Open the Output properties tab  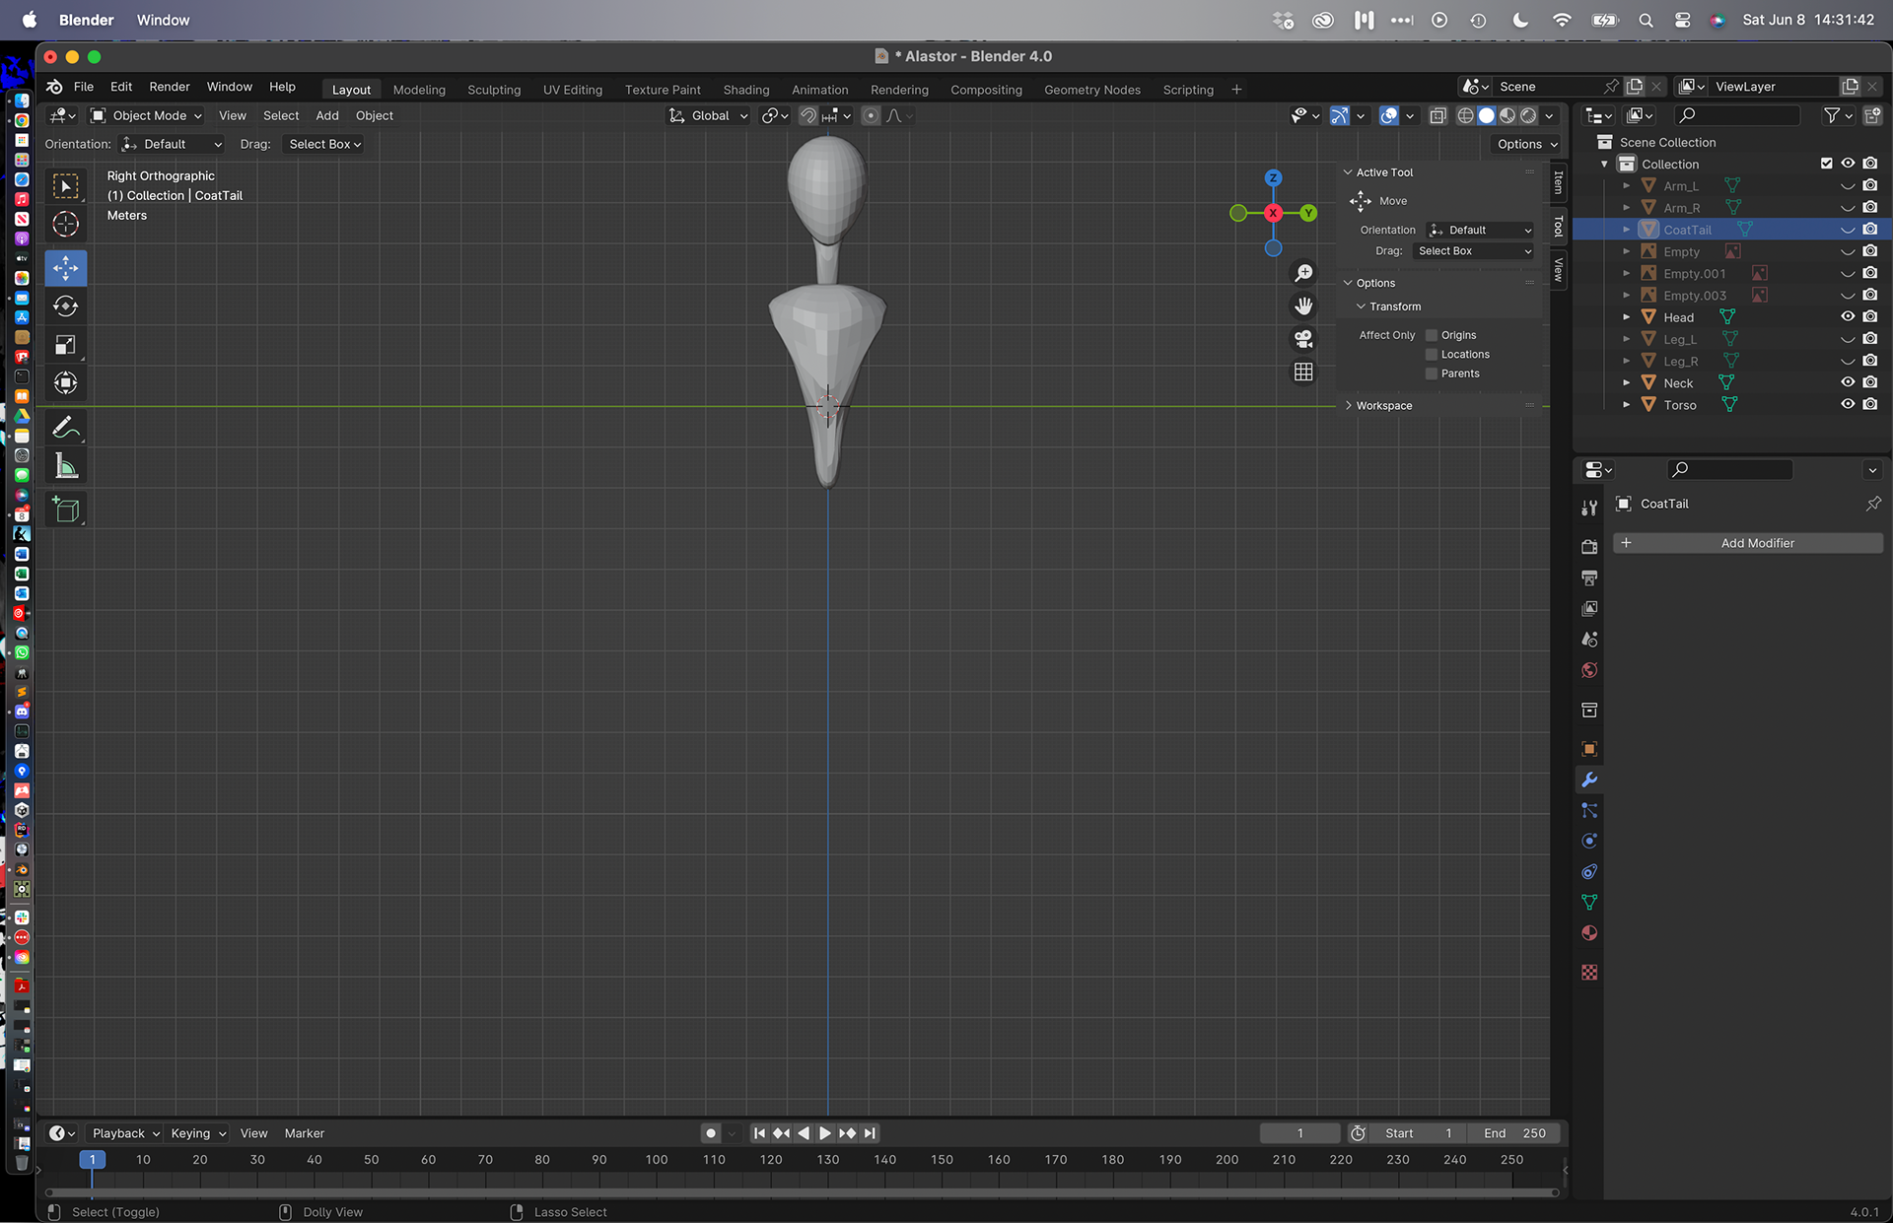1589,578
